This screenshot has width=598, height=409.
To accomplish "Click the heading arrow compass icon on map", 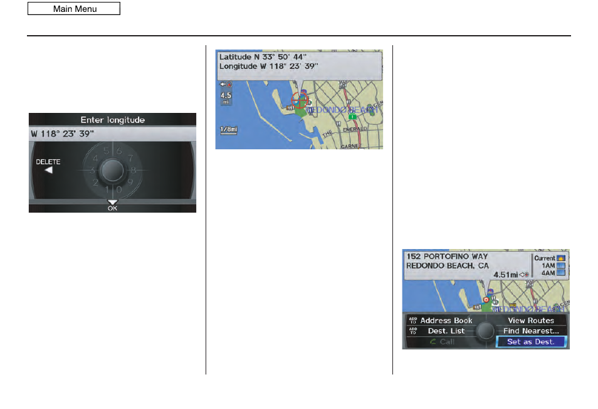I will click(226, 84).
